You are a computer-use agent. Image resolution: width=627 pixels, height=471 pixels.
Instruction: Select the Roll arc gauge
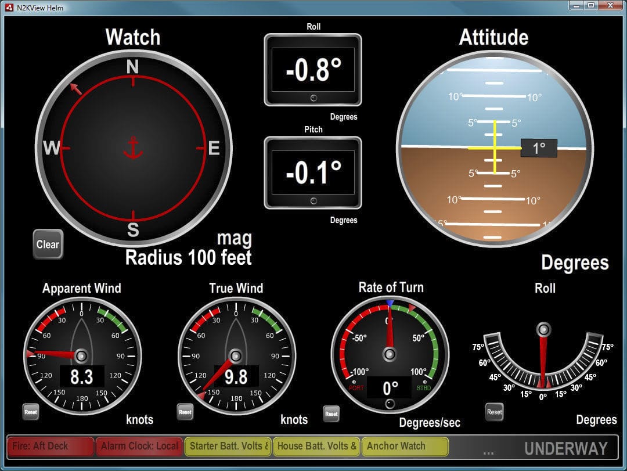[x=543, y=360]
